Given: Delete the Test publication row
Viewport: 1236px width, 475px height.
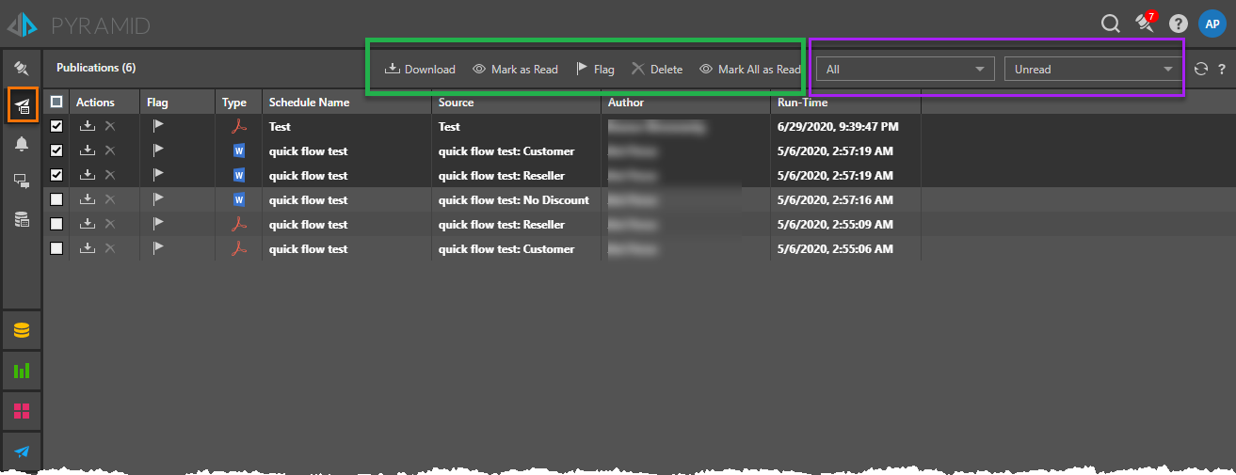Looking at the screenshot, I should (109, 126).
